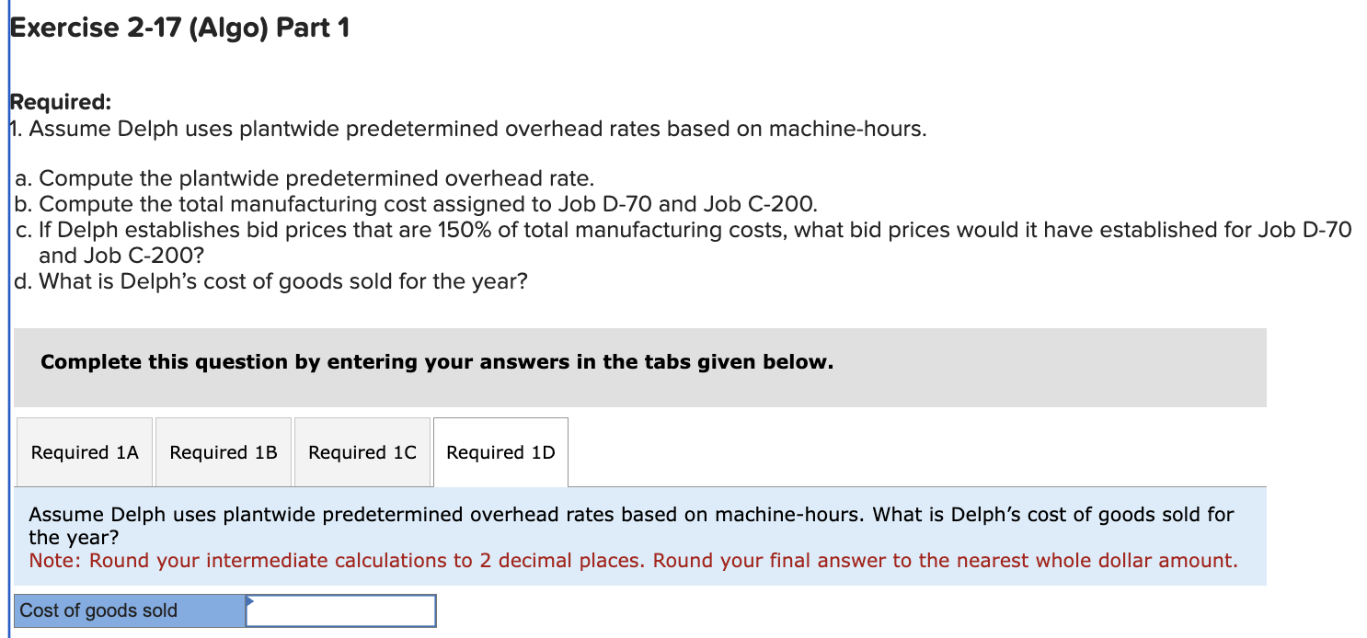Switch to the Required 1A tab

click(84, 452)
